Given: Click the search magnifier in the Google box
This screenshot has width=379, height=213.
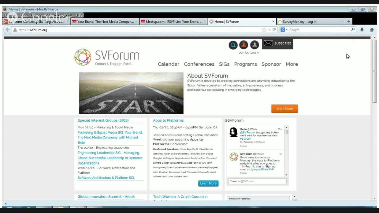Looking at the screenshot, I should pos(353,30).
